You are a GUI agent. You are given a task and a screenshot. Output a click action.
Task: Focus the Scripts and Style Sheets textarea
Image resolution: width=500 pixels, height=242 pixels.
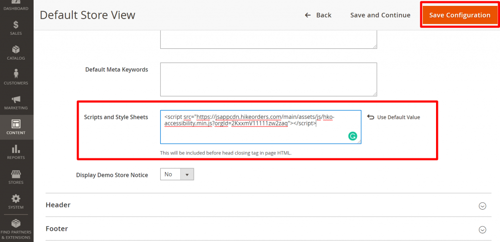click(261, 127)
